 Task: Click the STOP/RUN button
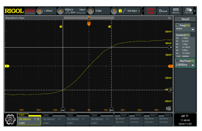150,11
